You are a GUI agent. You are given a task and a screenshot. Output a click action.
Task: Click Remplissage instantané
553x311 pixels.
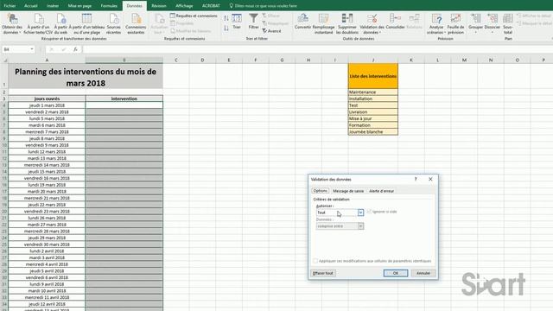[x=323, y=23]
